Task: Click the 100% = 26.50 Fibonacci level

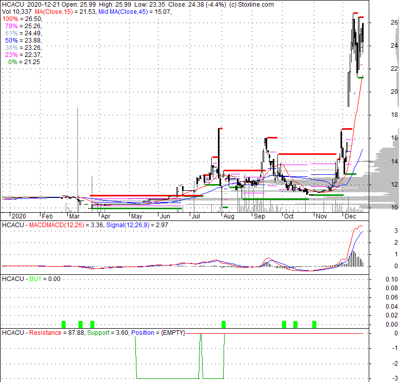Action: point(22,19)
